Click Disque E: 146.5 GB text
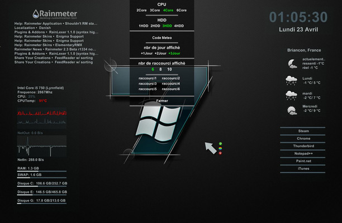Viewport: 342px width, 223px height. tap(42, 192)
